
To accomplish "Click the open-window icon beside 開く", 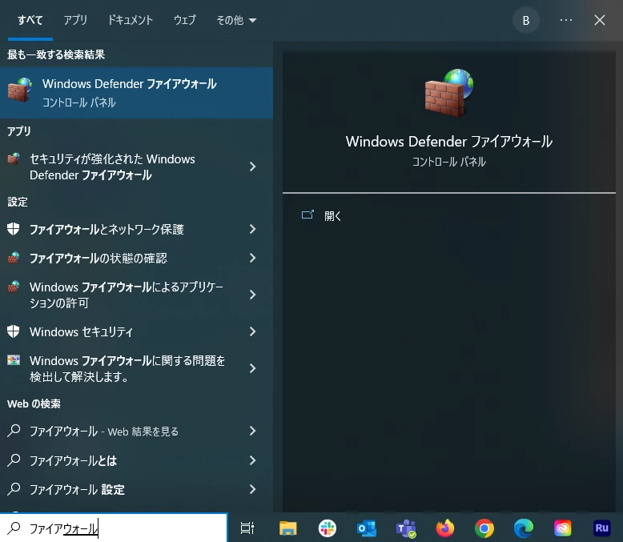I will point(307,215).
